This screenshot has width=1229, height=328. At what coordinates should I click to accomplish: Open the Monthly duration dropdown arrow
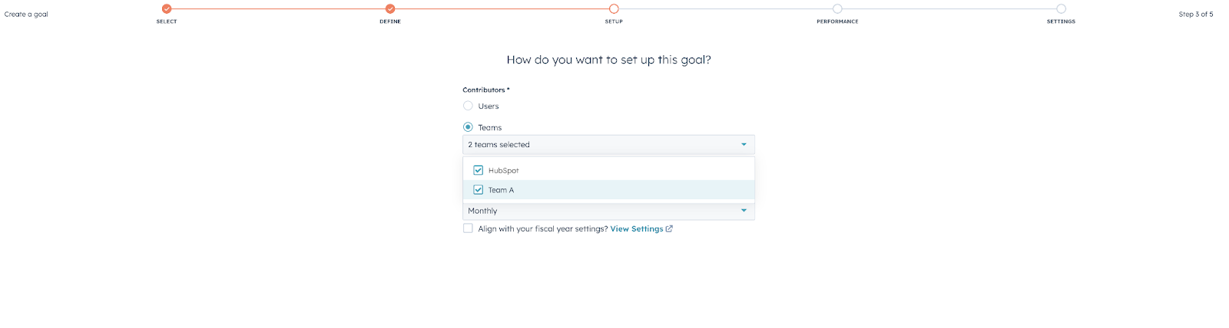[744, 211]
